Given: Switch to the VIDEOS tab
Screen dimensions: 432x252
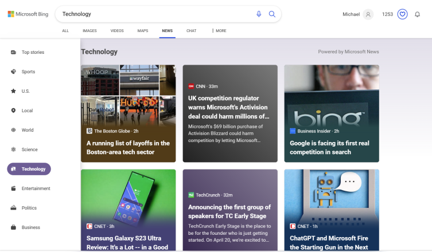Looking at the screenshot, I should tap(117, 31).
